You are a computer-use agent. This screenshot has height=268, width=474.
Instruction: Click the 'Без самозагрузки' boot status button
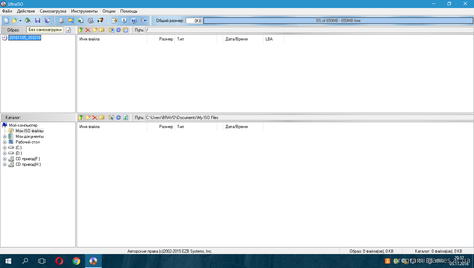click(45, 30)
